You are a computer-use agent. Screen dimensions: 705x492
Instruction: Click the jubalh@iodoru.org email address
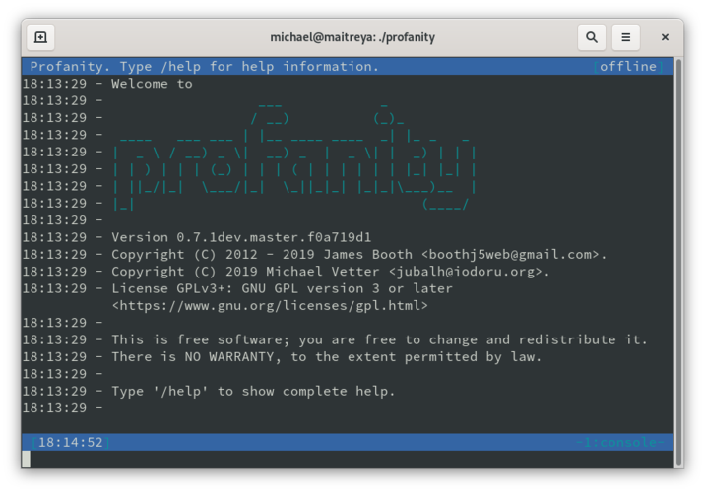[466, 272]
